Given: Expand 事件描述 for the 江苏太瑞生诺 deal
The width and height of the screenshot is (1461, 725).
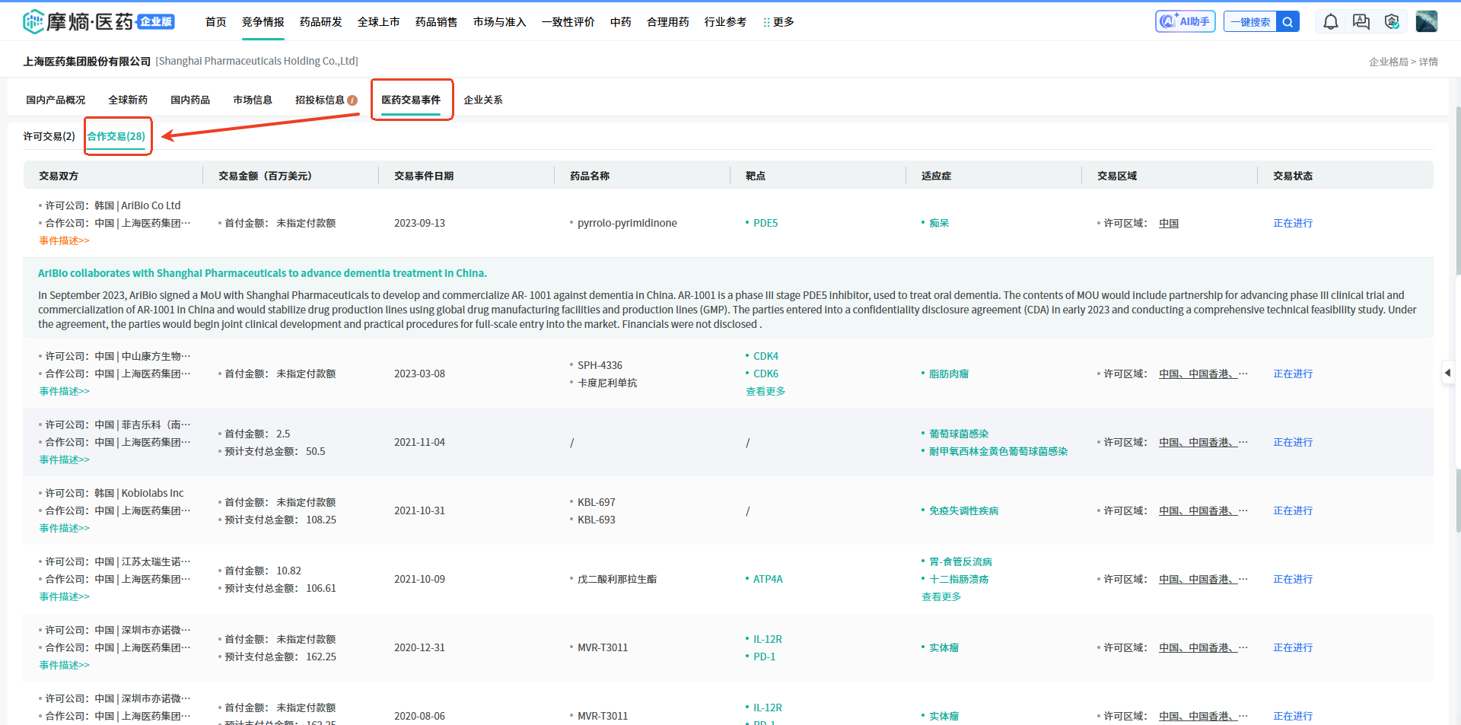Looking at the screenshot, I should (x=64, y=596).
